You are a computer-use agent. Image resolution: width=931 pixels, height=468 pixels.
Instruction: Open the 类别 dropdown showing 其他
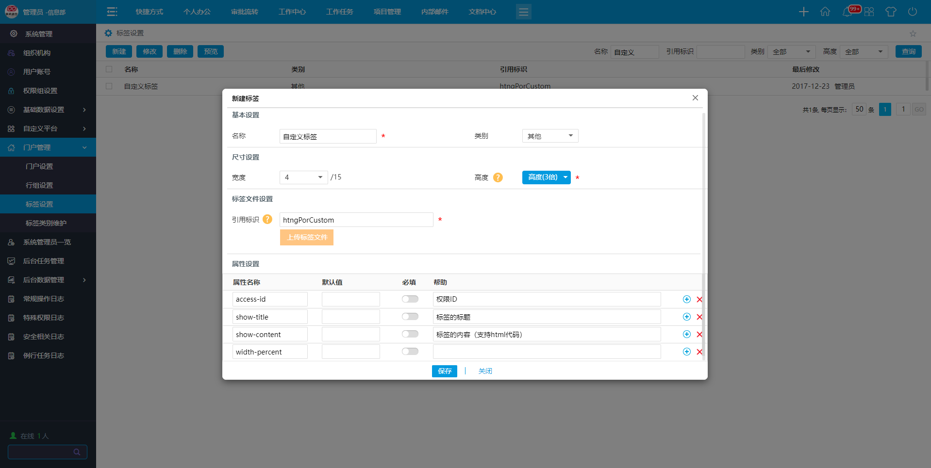pos(550,136)
